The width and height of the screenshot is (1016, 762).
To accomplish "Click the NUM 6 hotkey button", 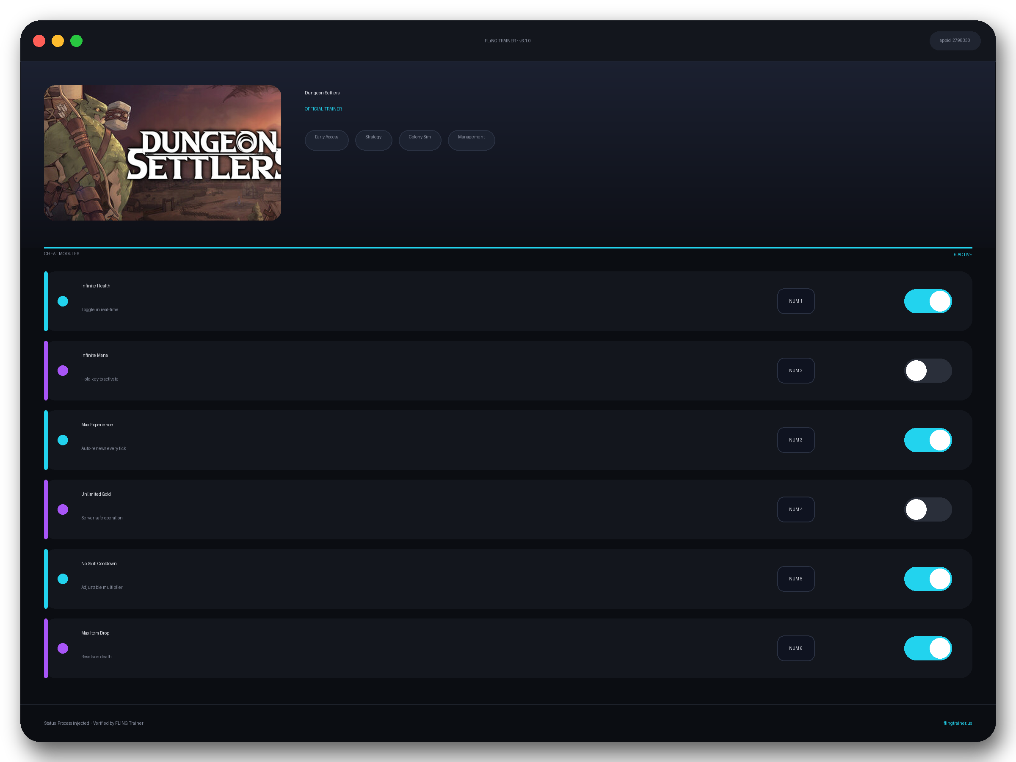I will coord(795,648).
